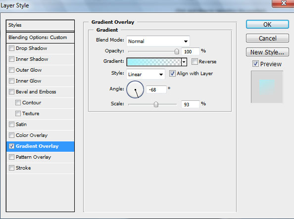Image resolution: width=294 pixels, height=219 pixels.
Task: Click the style preview thumbnail
Action: click(267, 87)
